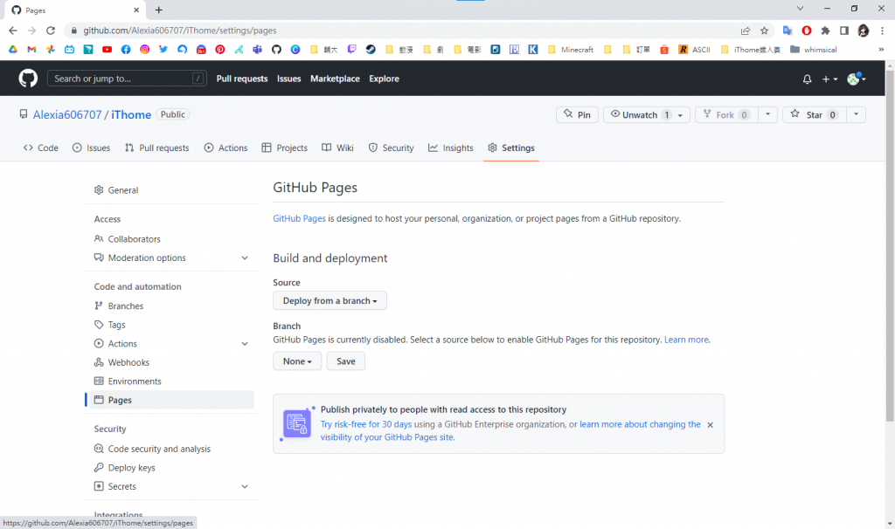Viewport: 895px width, 529px height.
Task: Open the Actions repository tab
Action: (226, 148)
